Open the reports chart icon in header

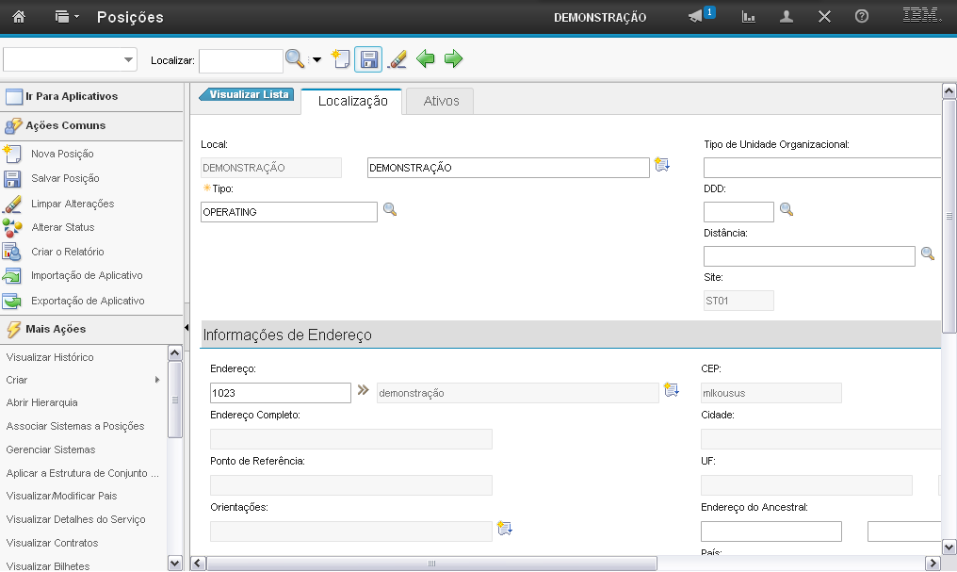pos(749,17)
